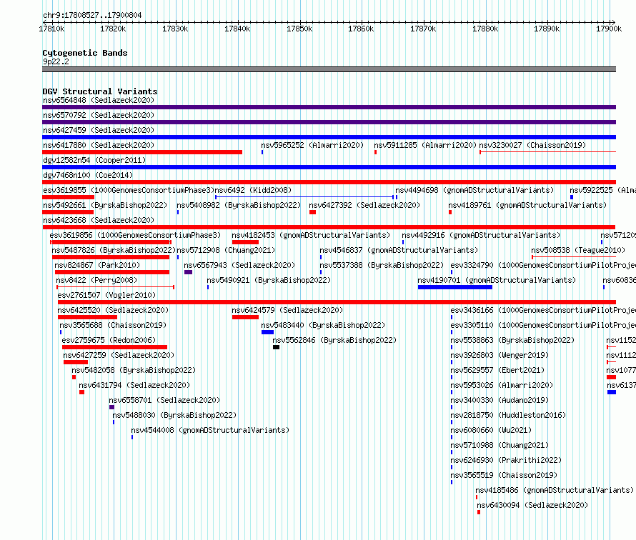The width and height of the screenshot is (636, 540).
Task: Click the 9p22.2 cytogenetic band bar
Action: point(329,69)
